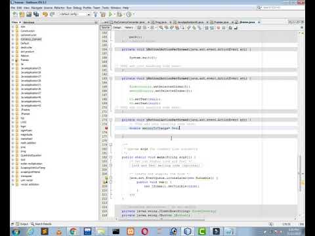Click the Open Project toolbar icon
The width and height of the screenshot is (315, 236).
tap(29, 14)
